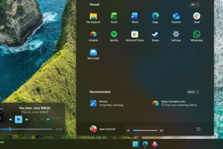Click the 02:49 track time

[59, 129]
